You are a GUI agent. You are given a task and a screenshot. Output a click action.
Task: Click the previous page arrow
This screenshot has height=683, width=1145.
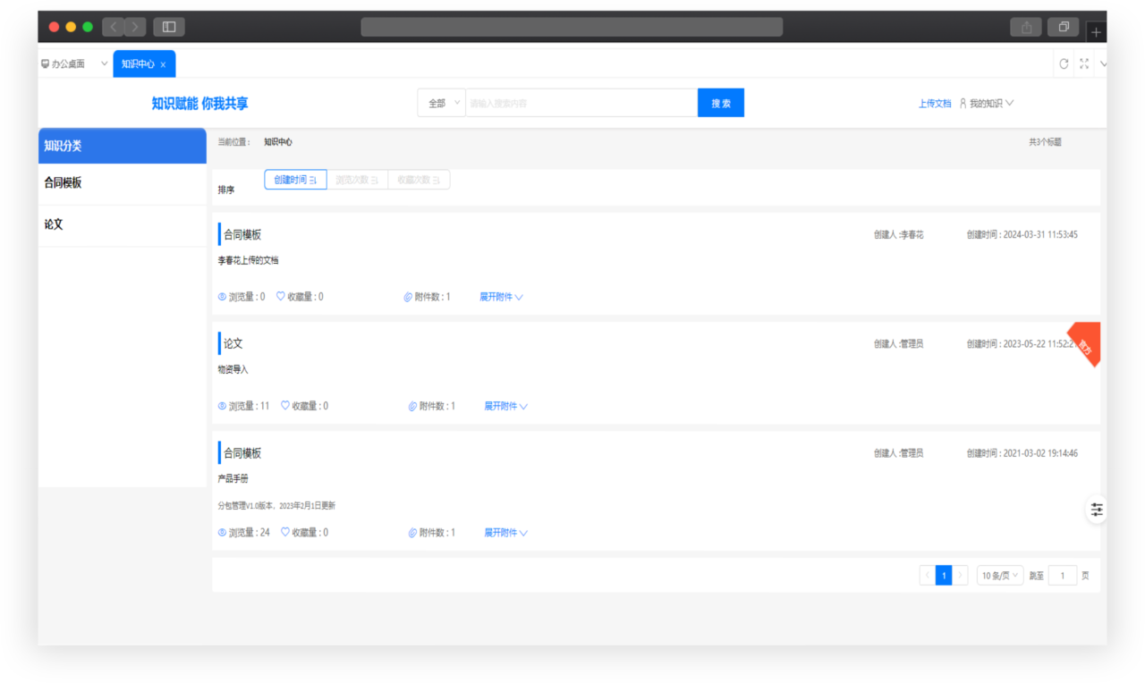927,576
